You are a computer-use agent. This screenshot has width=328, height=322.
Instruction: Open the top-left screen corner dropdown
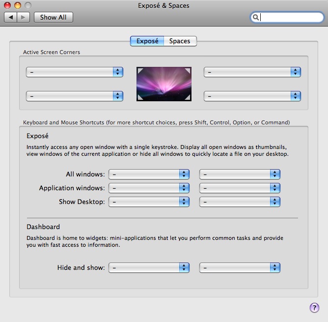click(75, 72)
